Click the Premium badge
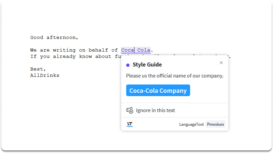The height and width of the screenshot is (153, 273). tap(215, 124)
